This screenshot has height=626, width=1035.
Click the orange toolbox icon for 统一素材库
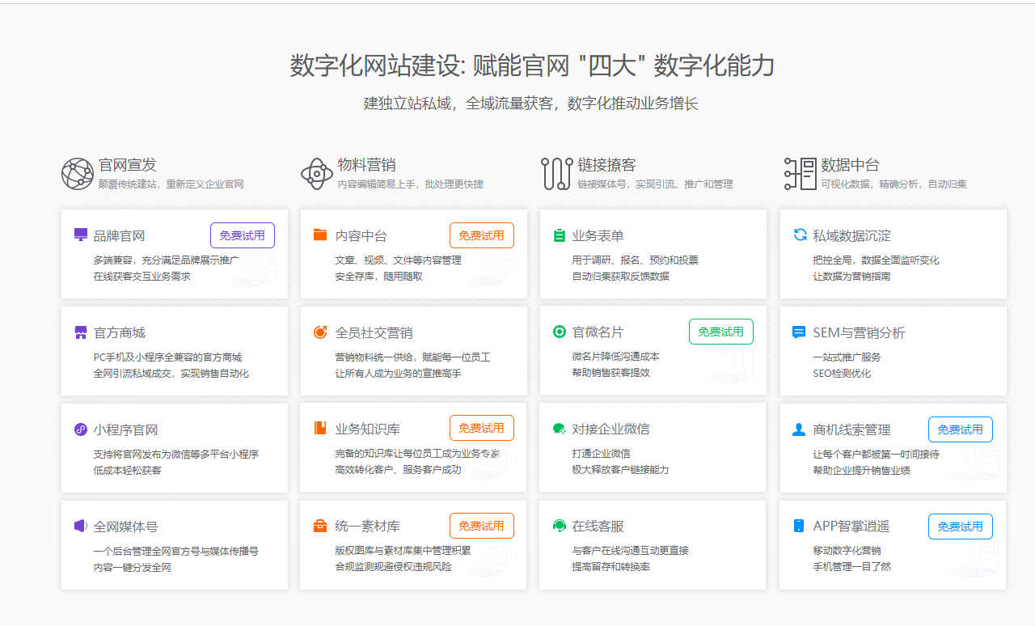click(x=320, y=527)
